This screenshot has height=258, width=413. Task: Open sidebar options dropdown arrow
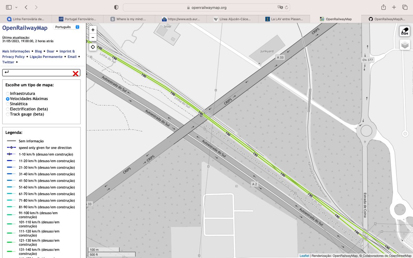point(15,7)
